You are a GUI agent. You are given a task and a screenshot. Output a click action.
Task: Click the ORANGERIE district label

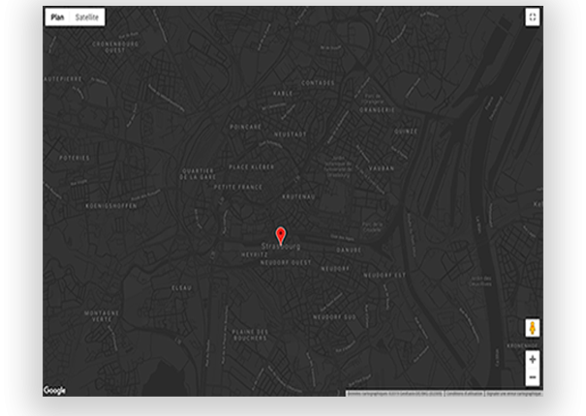[x=377, y=110]
